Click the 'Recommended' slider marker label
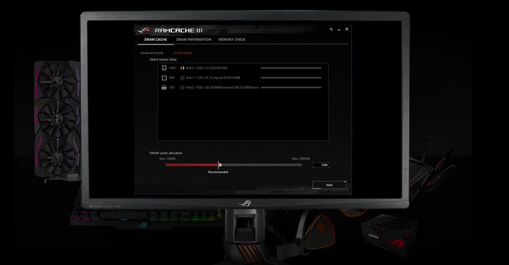This screenshot has width=509, height=265. pyautogui.click(x=218, y=172)
